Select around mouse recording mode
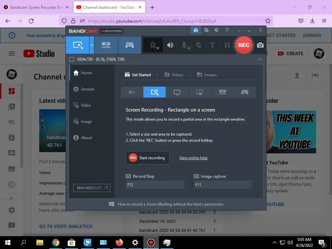Viewport: 332px width, 249px height. coord(200,92)
